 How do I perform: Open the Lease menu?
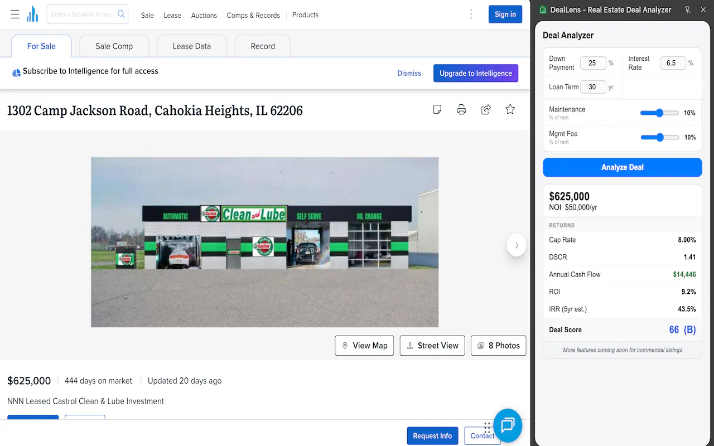[x=172, y=15]
